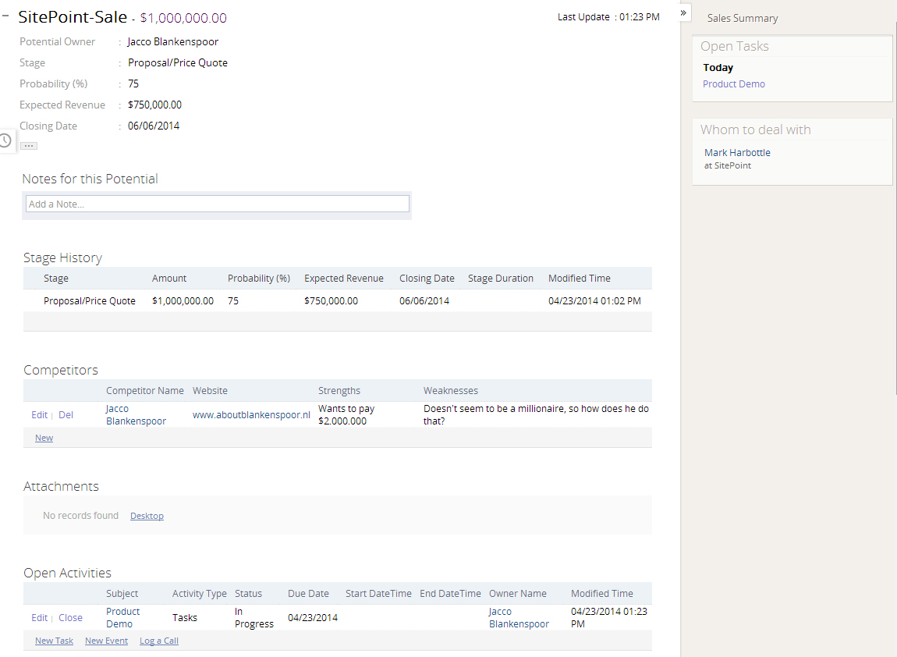
Task: Delete the competitor with Del
Action: (66, 415)
